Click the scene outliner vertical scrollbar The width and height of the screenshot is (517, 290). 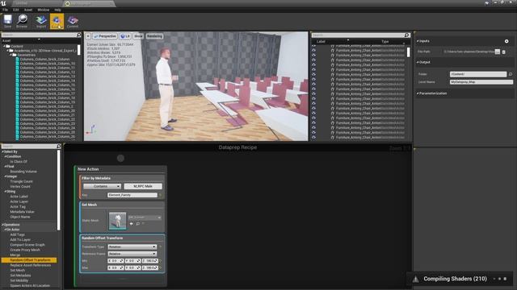click(409, 52)
